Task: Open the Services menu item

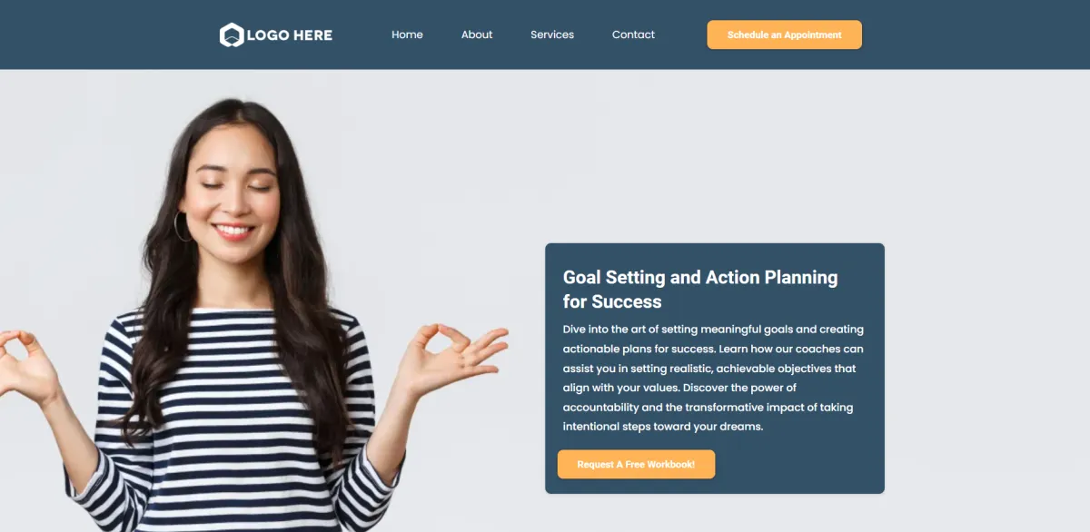Action: (552, 34)
